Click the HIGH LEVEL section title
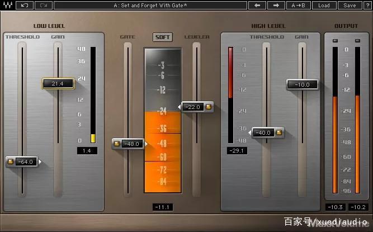This screenshot has height=232, width=373. pyautogui.click(x=268, y=26)
